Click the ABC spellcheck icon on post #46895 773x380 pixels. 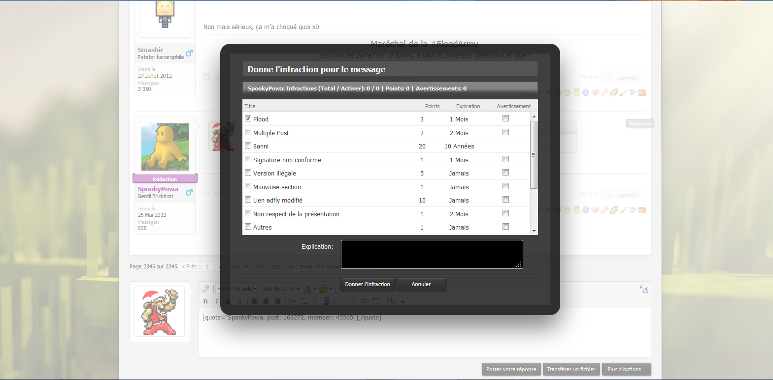click(633, 210)
